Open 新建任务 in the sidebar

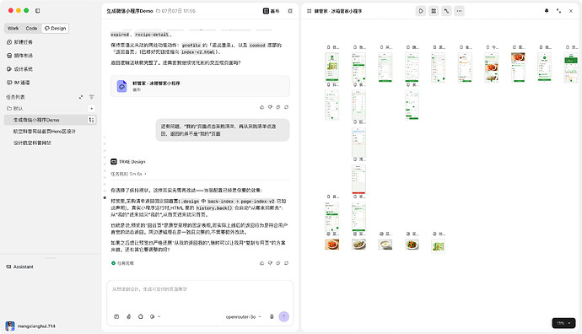point(19,42)
